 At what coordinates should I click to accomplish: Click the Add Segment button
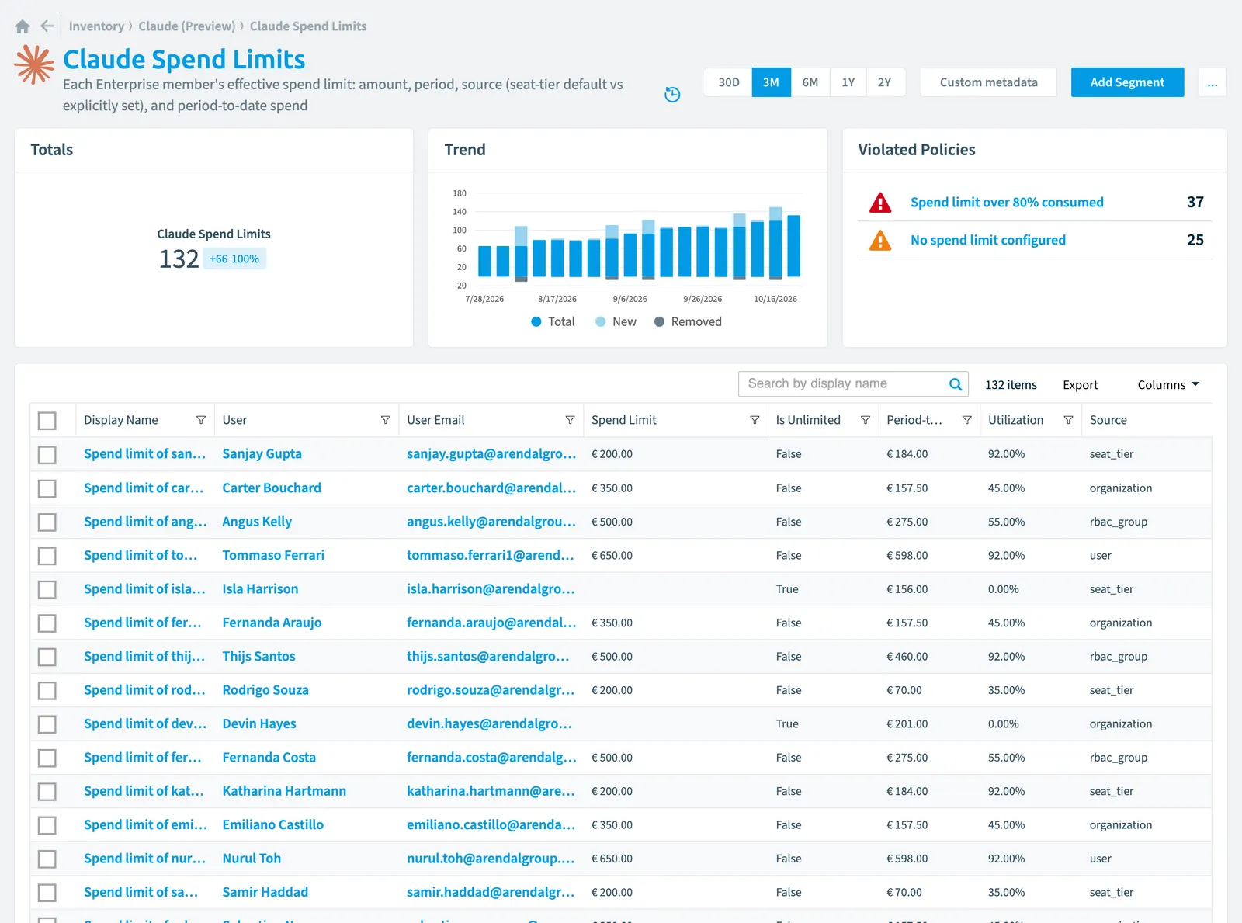coord(1127,82)
